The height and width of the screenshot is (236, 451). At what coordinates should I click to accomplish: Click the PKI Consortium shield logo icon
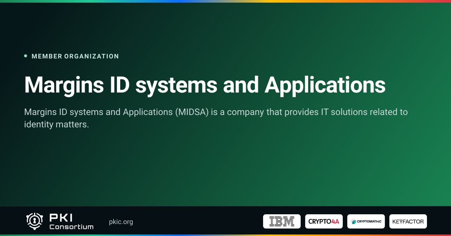coord(34,221)
